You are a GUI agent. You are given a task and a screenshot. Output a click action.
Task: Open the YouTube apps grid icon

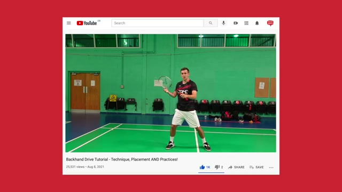pos(246,23)
